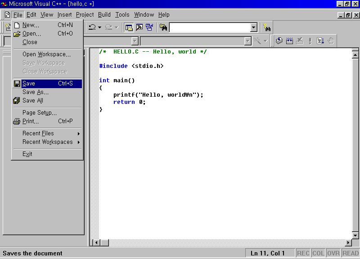Click the horizontal scrollbar thumb

pyautogui.click(x=105, y=242)
